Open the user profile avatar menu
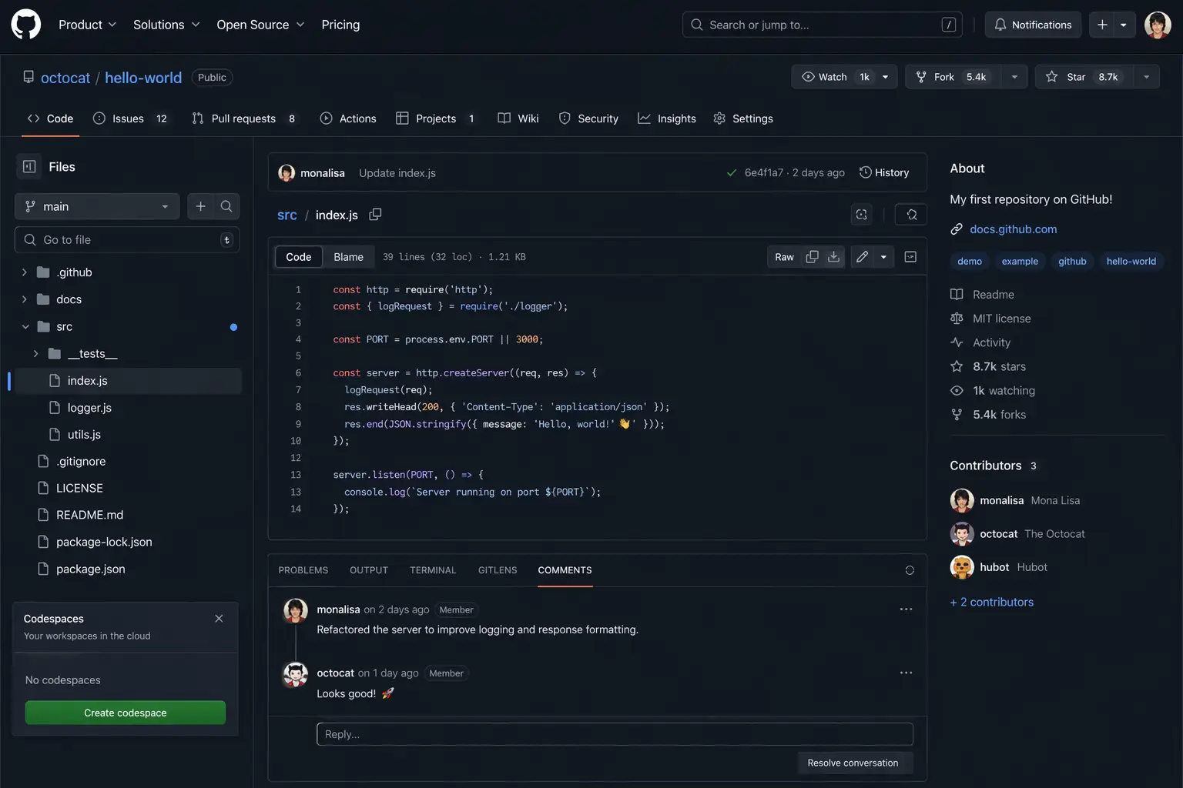The image size is (1183, 788). pyautogui.click(x=1158, y=25)
